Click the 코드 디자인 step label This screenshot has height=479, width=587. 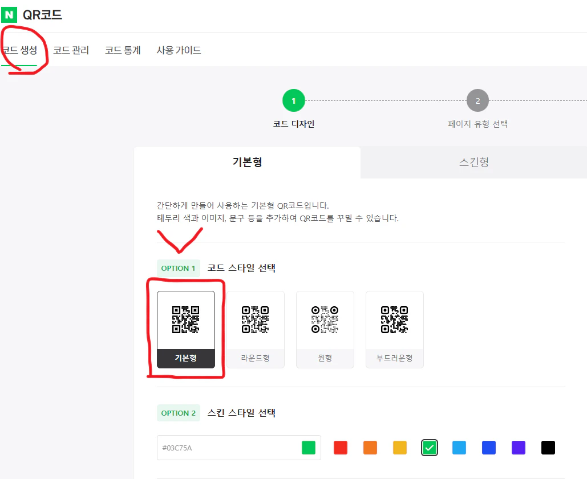[x=293, y=124]
